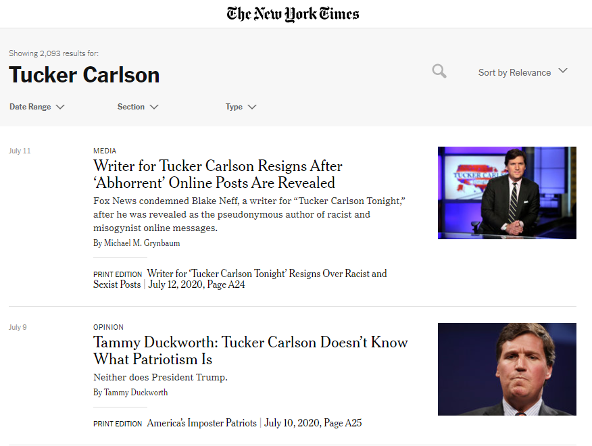Screen dimensions: 592x446
Task: Expand the Section filter
Action: (138, 107)
